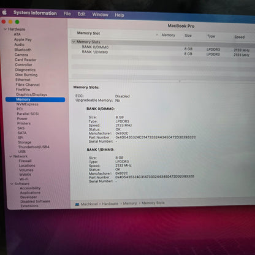Screen dimensions: 255x255
Task: Sort by the Speed column header
Action: (240, 37)
